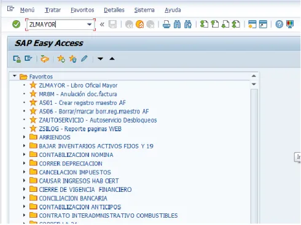This screenshot has width=301, height=225.
Task: Click the Find binoculars icon
Action: click(177, 25)
